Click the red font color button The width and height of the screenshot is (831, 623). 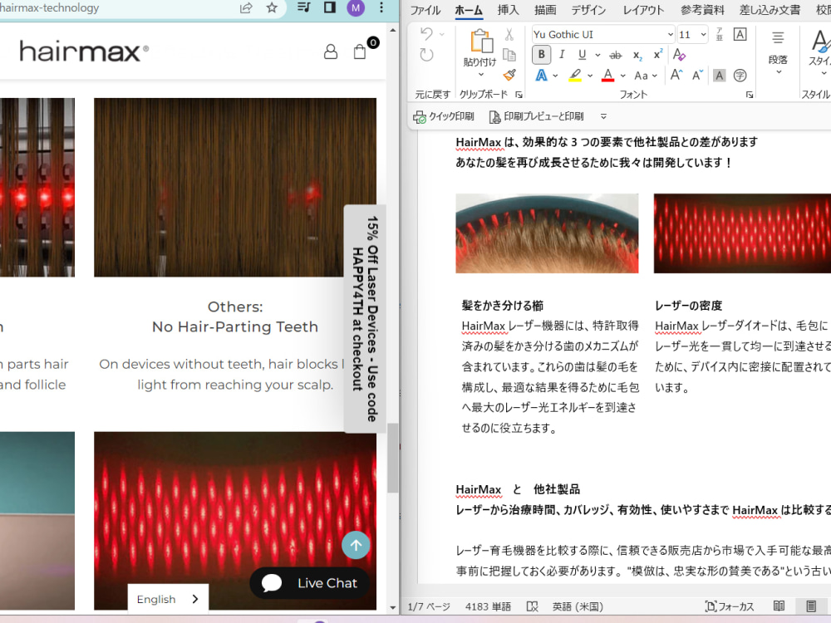click(x=608, y=76)
